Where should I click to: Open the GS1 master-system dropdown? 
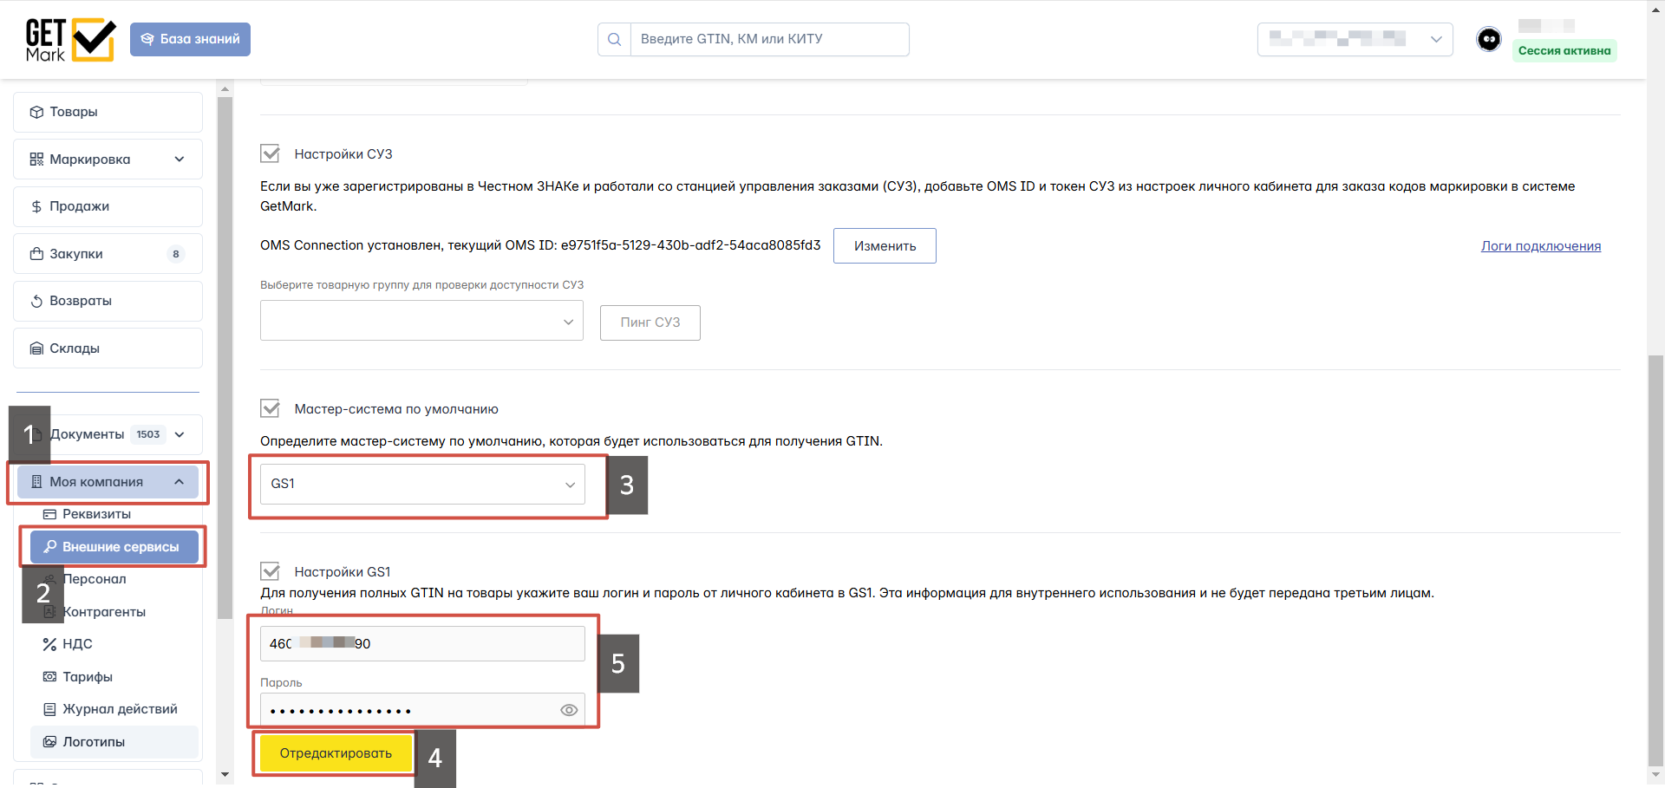(422, 484)
